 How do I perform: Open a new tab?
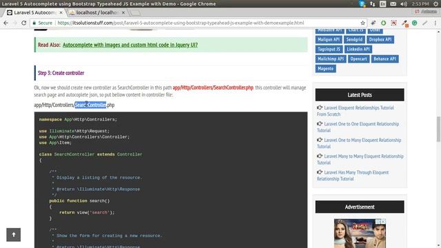136,13
